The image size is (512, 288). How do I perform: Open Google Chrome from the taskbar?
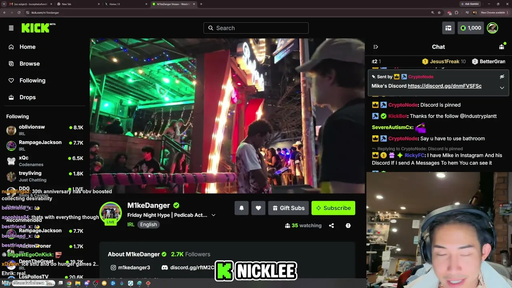tap(69, 283)
